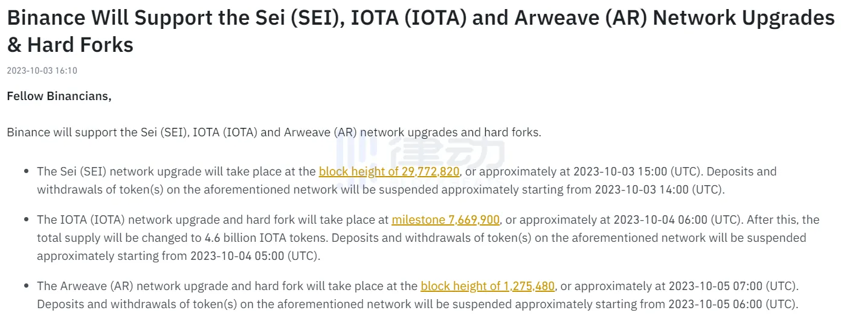Click the intro sentence Binance will support

click(274, 132)
